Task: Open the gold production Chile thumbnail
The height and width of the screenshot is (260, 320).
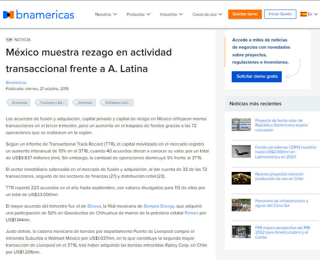Action: [x=241, y=178]
